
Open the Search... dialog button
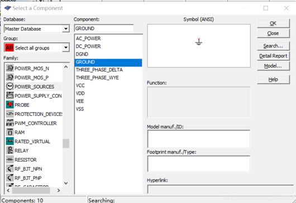point(273,46)
